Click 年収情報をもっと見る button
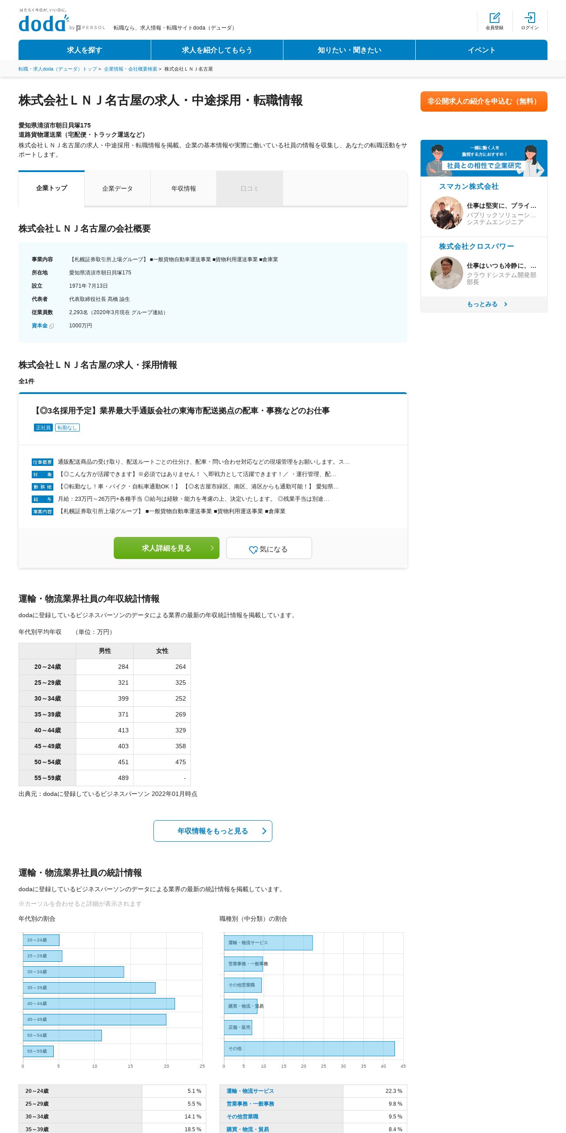The width and height of the screenshot is (566, 1133). click(x=213, y=831)
